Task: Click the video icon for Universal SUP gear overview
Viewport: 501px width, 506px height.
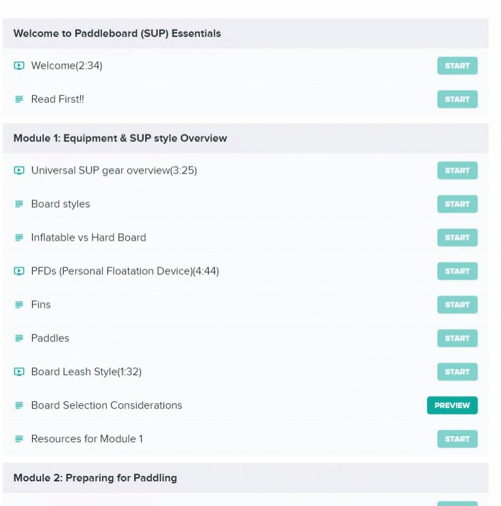Action: tap(19, 171)
